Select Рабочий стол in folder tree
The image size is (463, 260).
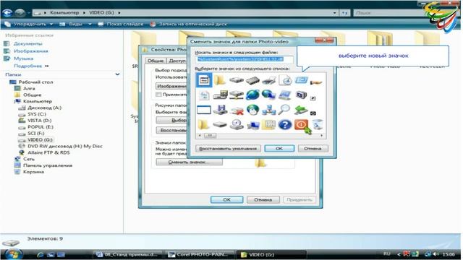(35, 82)
